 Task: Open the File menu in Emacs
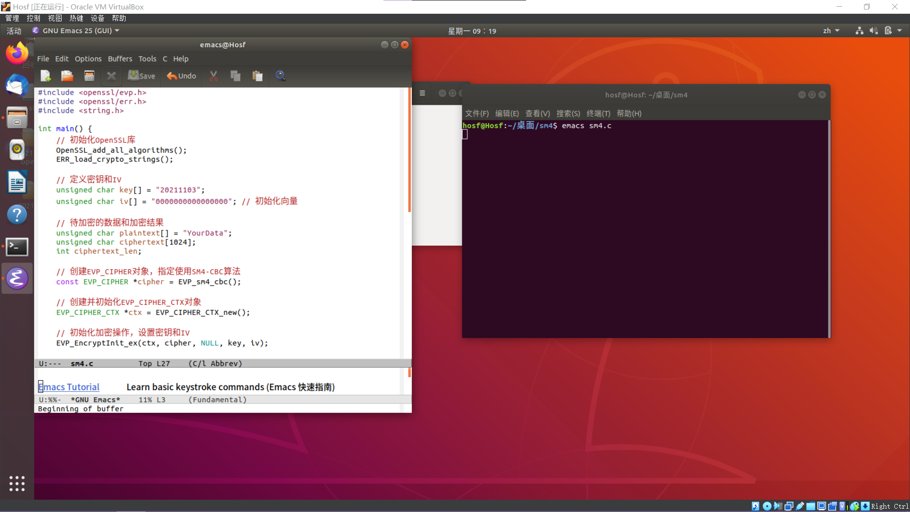43,59
